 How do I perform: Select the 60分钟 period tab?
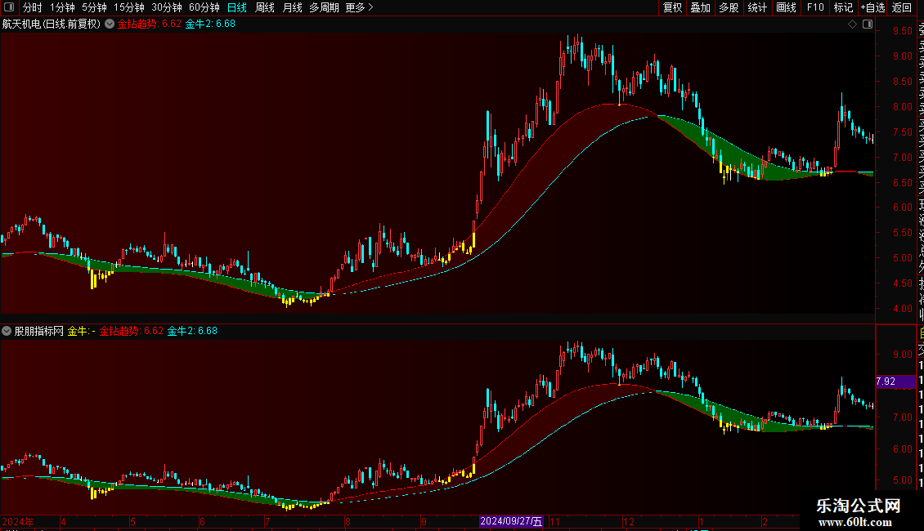coord(204,7)
